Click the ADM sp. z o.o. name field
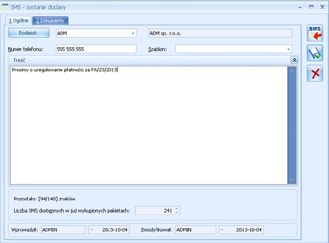 coord(220,33)
